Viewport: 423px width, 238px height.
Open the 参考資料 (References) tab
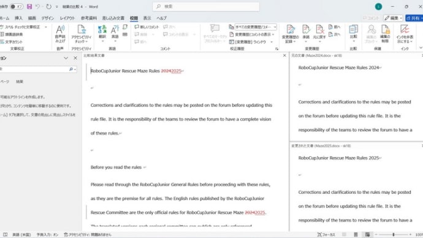pyautogui.click(x=89, y=18)
